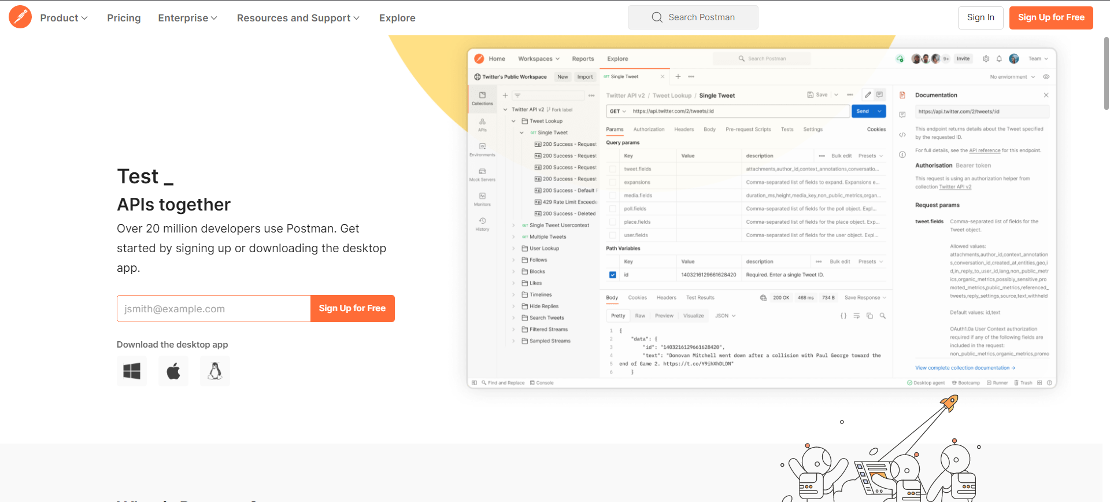This screenshot has width=1110, height=502.
Task: Click the settings gear in app screenshot header
Action: click(x=986, y=58)
